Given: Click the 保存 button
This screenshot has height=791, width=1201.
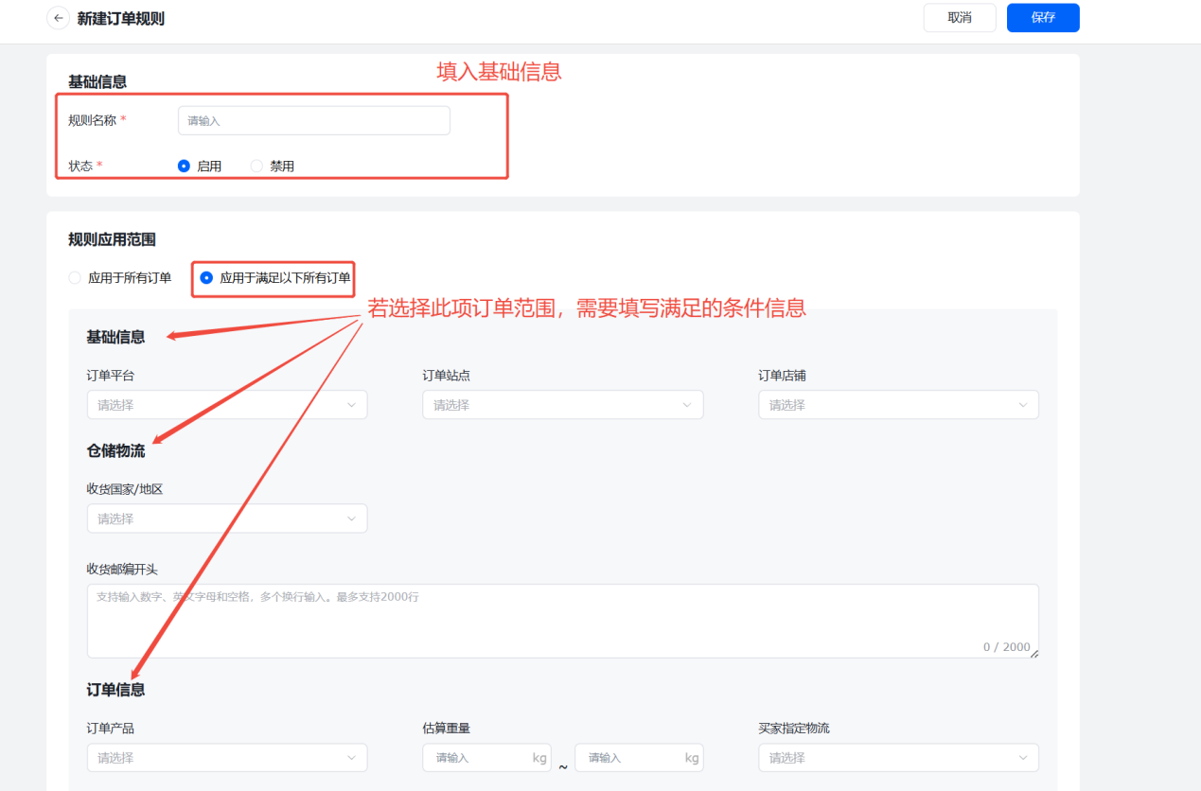Looking at the screenshot, I should (1043, 18).
